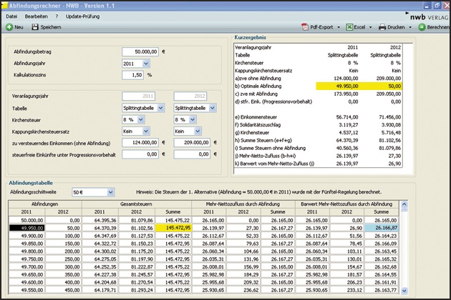Screen dimensions: 451x300
Task: Click the 2012 zu versteuerndes Einkommen field
Action: tap(192, 142)
